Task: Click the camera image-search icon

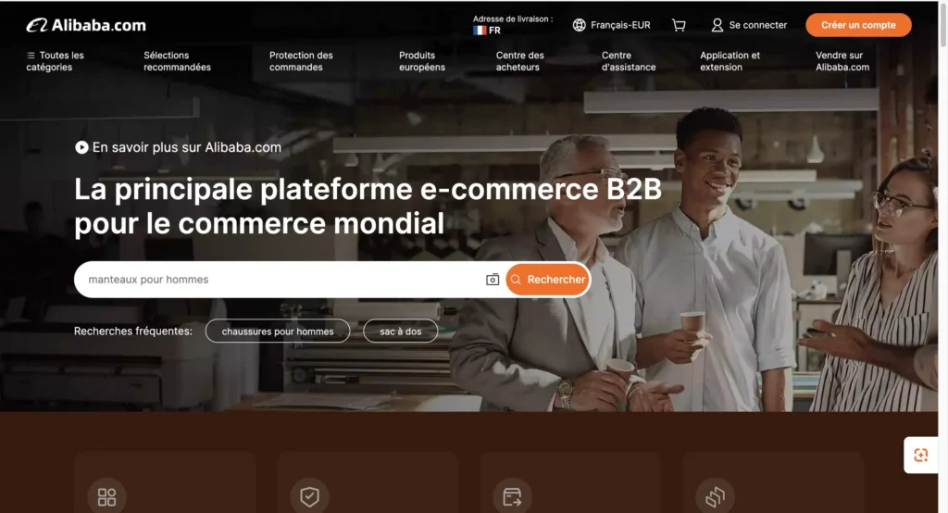Action: pyautogui.click(x=493, y=280)
